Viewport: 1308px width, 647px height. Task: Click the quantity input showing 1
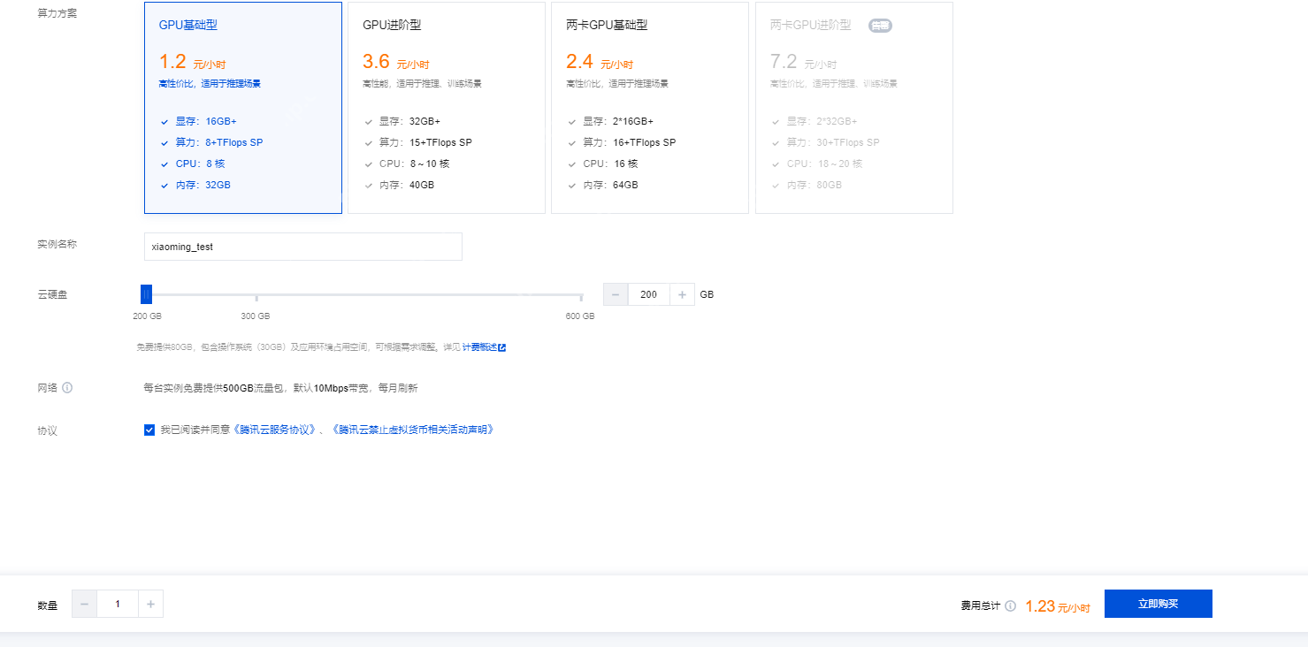(117, 604)
